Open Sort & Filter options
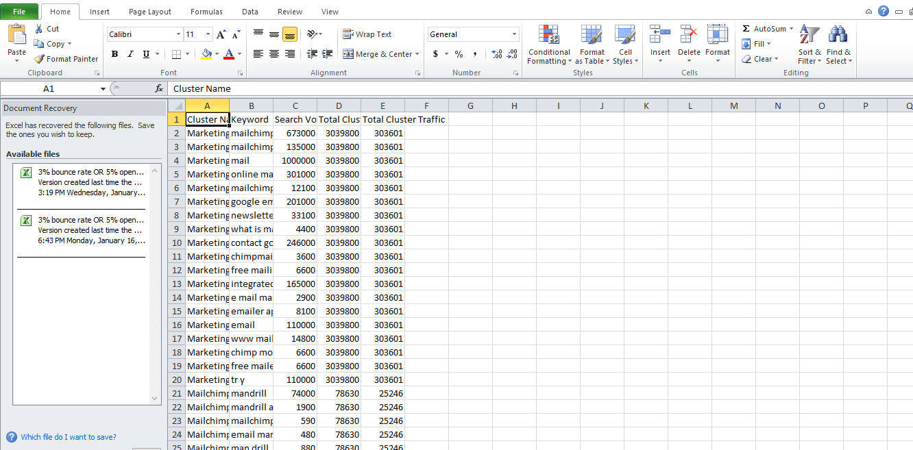913x450 pixels. 809,45
